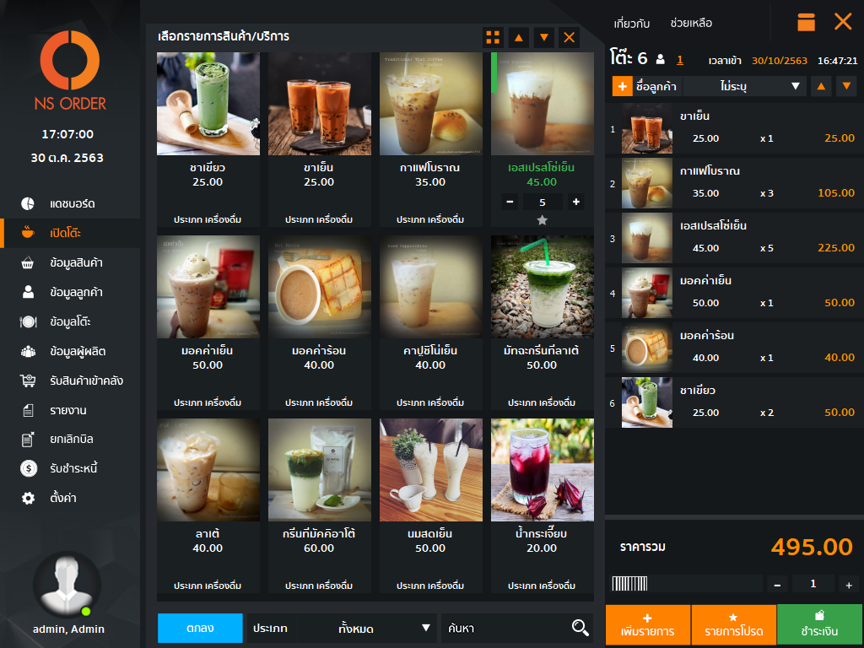Viewport: 864px width, 648px height.
Task: Click the group icon for supplier data
Action: pos(28,351)
